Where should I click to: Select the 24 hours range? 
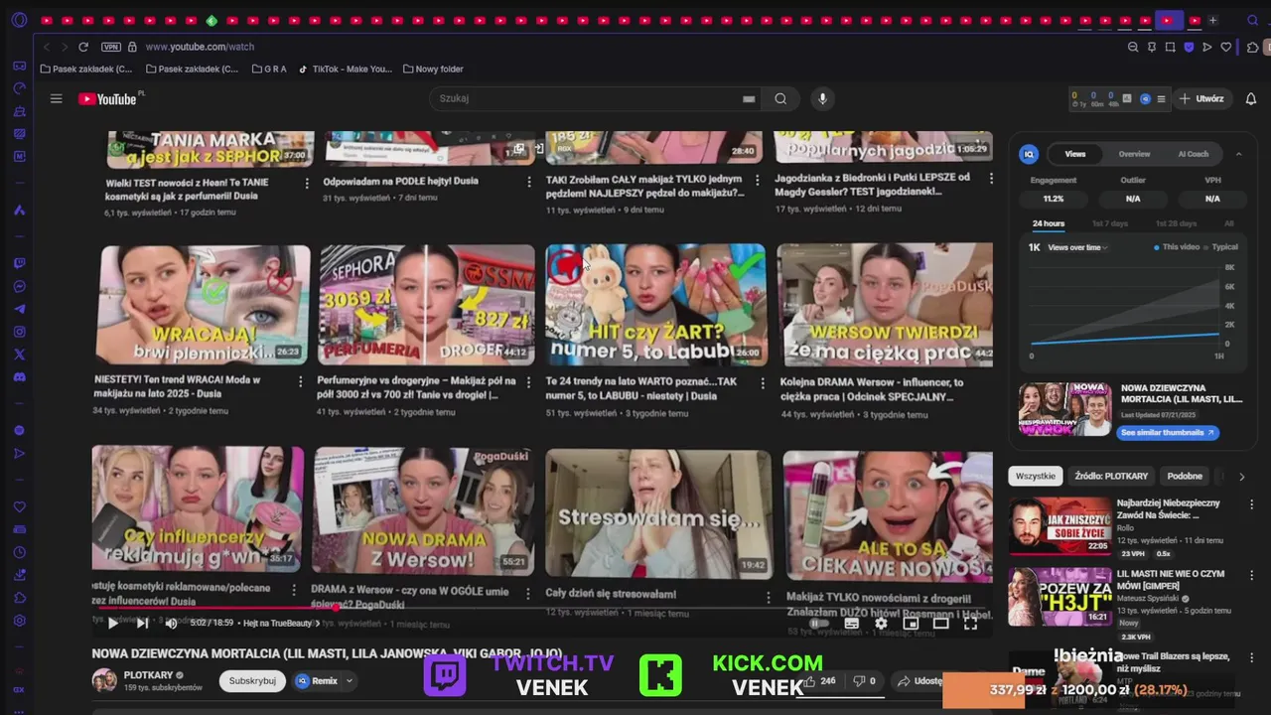[x=1048, y=223]
